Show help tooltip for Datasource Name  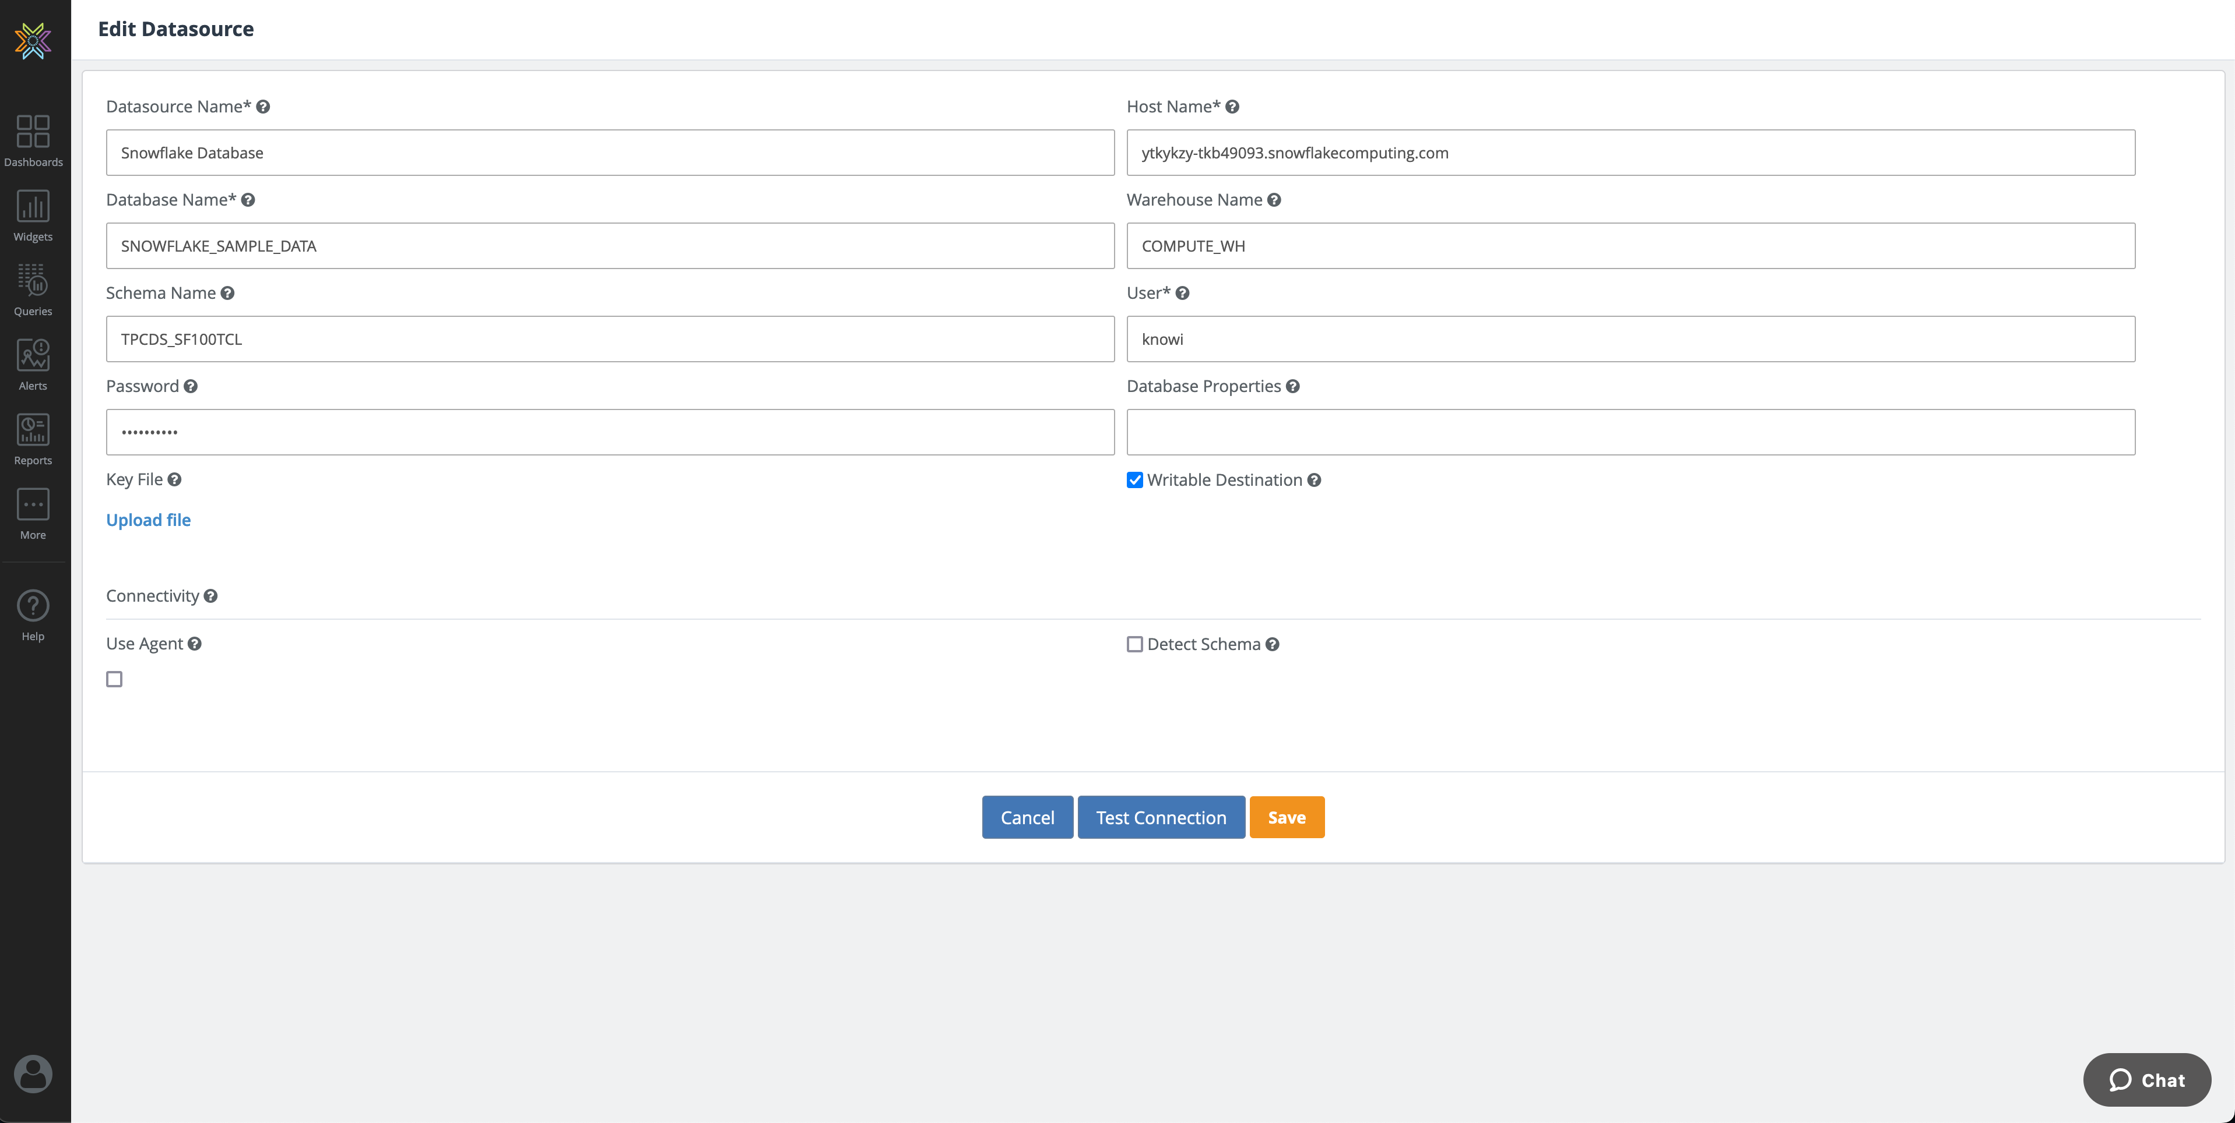coord(263,107)
